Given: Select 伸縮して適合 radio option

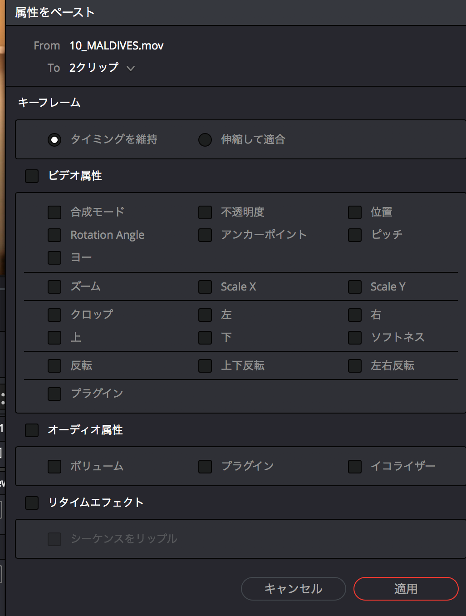Looking at the screenshot, I should point(205,140).
